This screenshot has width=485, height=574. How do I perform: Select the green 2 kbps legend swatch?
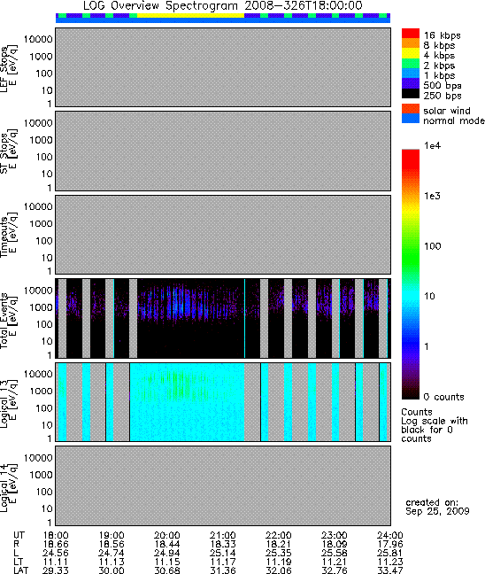click(x=411, y=63)
